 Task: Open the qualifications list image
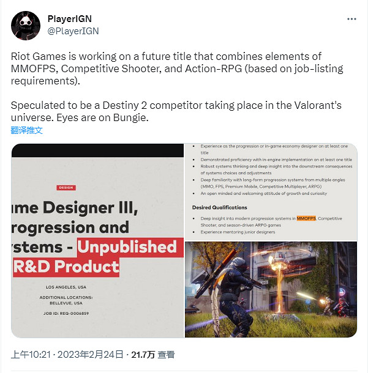click(271, 192)
